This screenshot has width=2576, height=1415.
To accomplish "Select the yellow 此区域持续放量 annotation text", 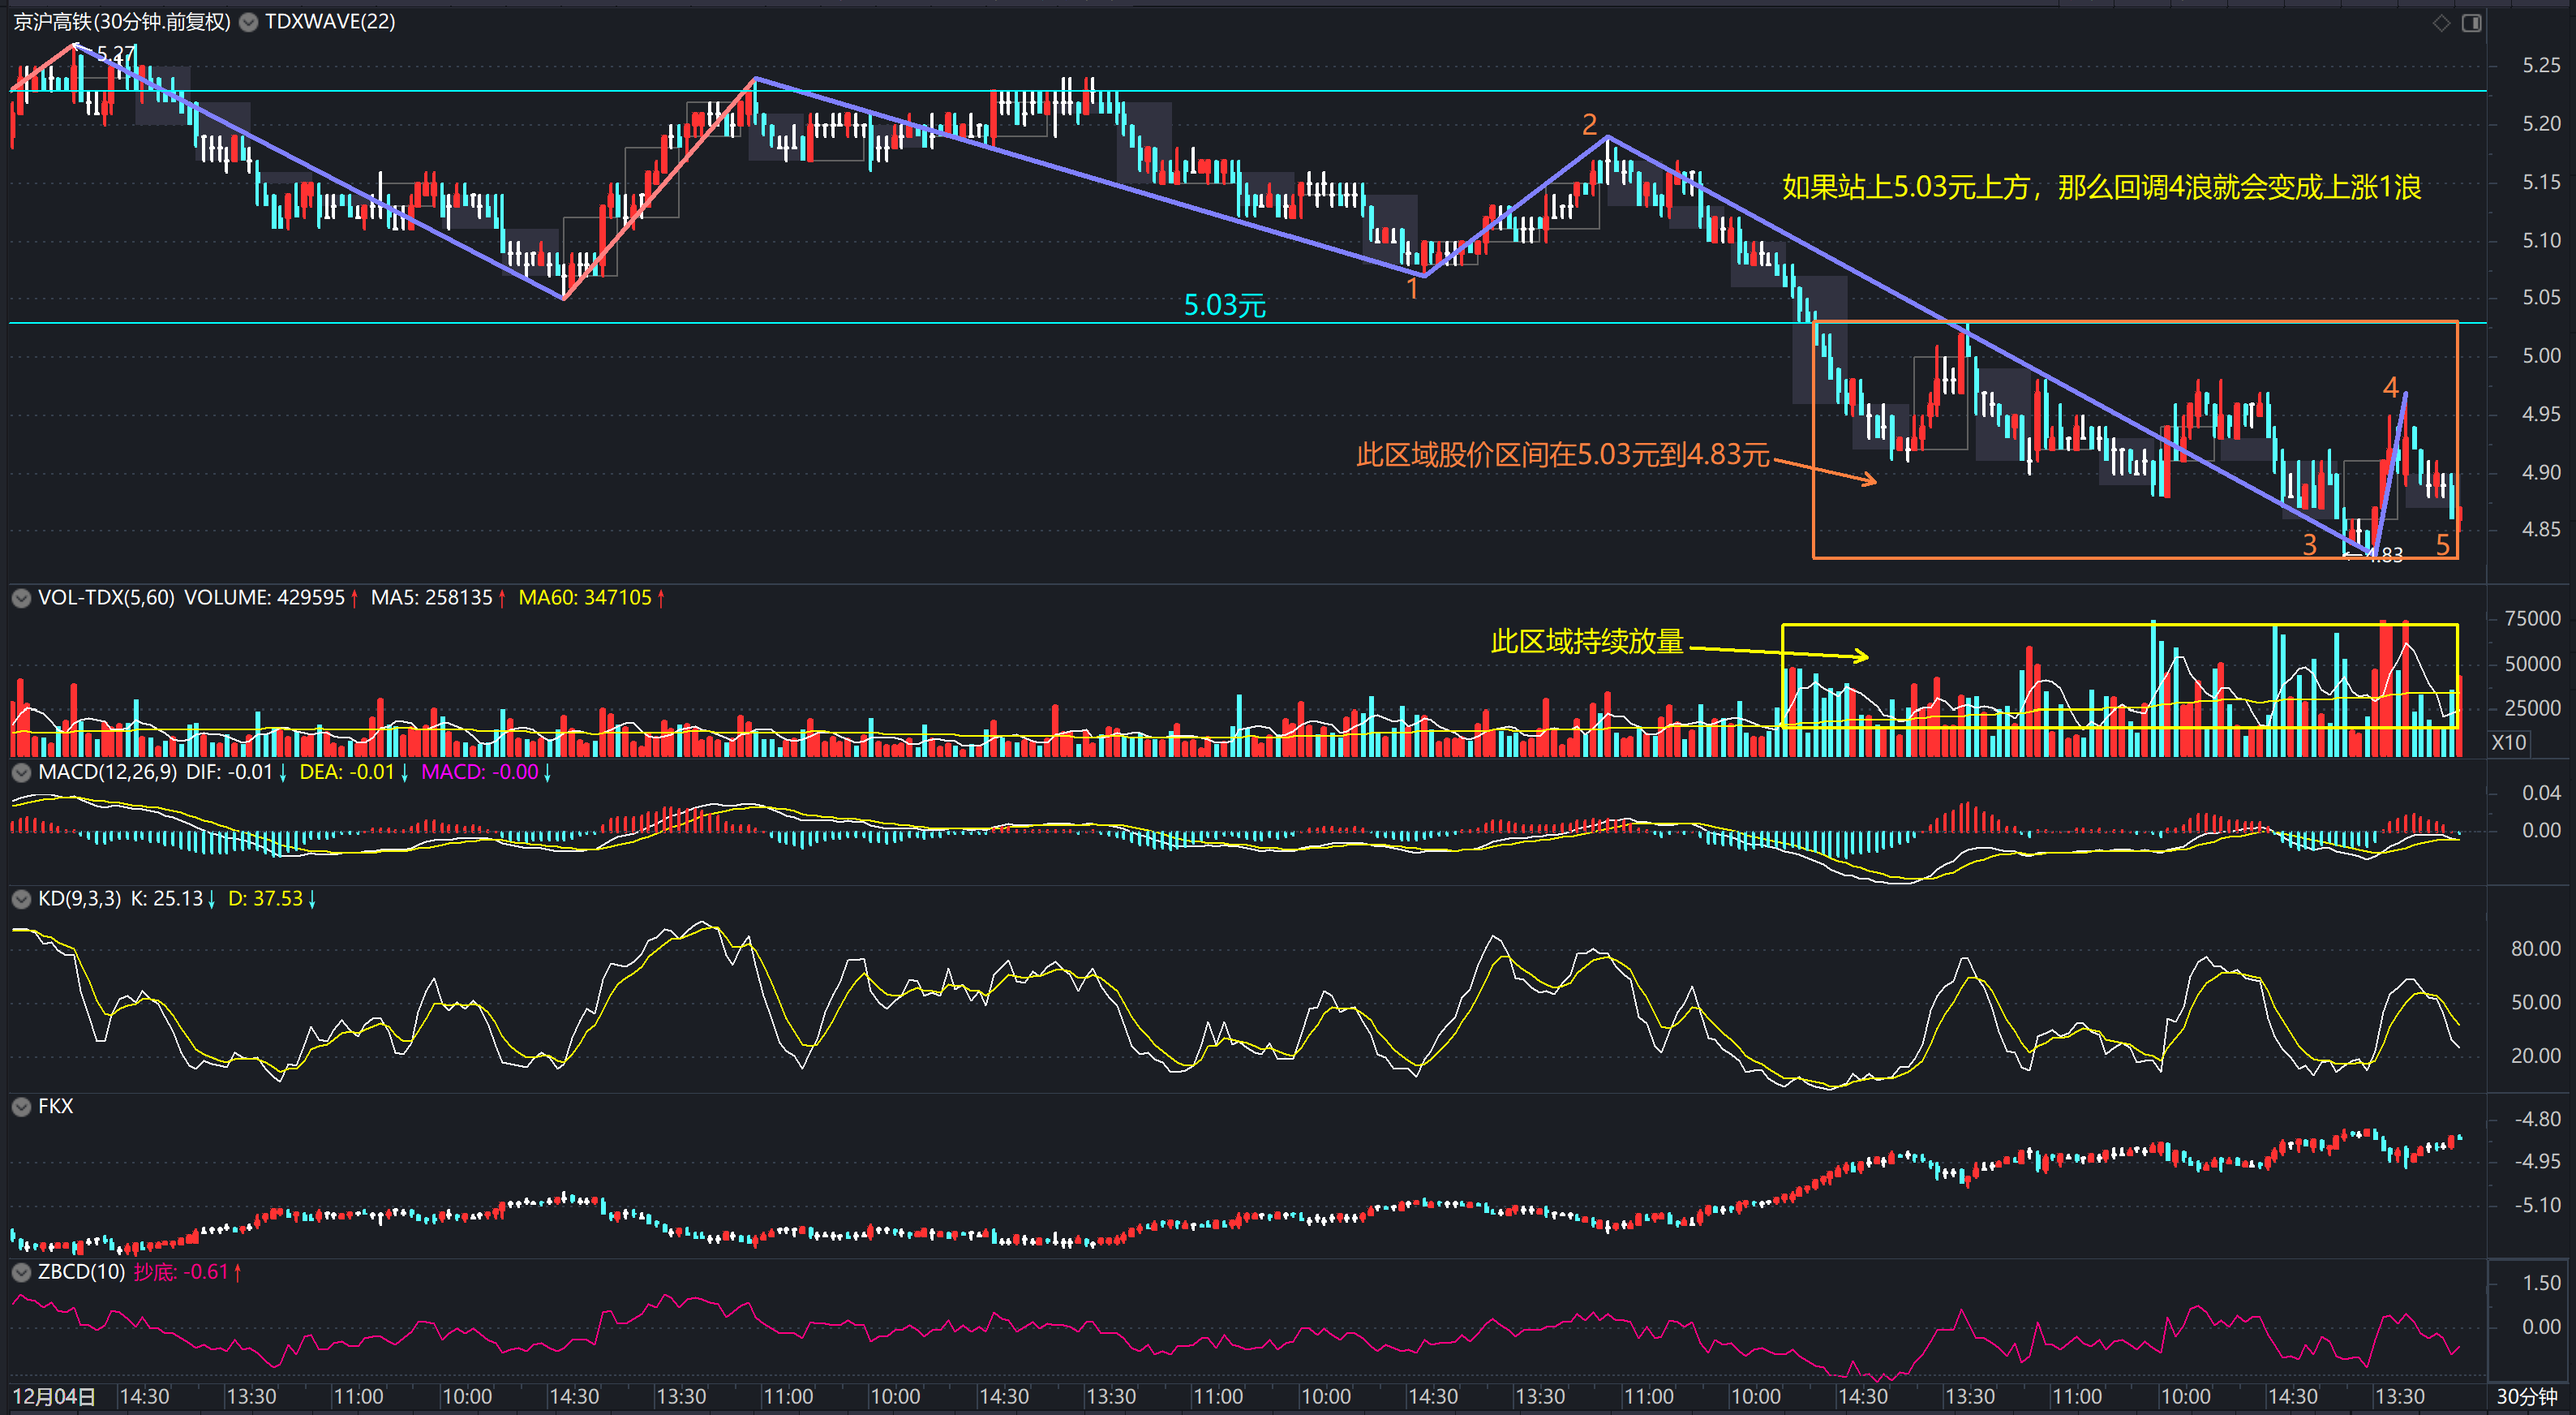I will [x=1587, y=641].
